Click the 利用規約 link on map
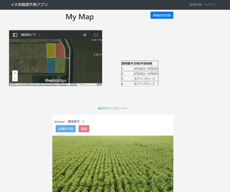The width and height of the screenshot is (230, 192). [x=73, y=84]
